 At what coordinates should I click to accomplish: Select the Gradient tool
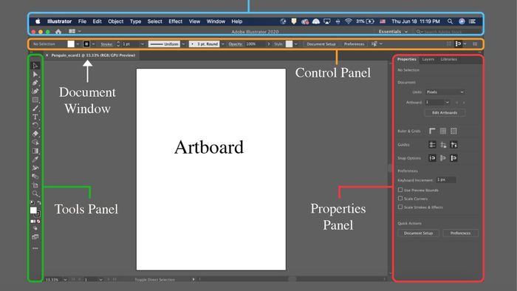(x=35, y=151)
